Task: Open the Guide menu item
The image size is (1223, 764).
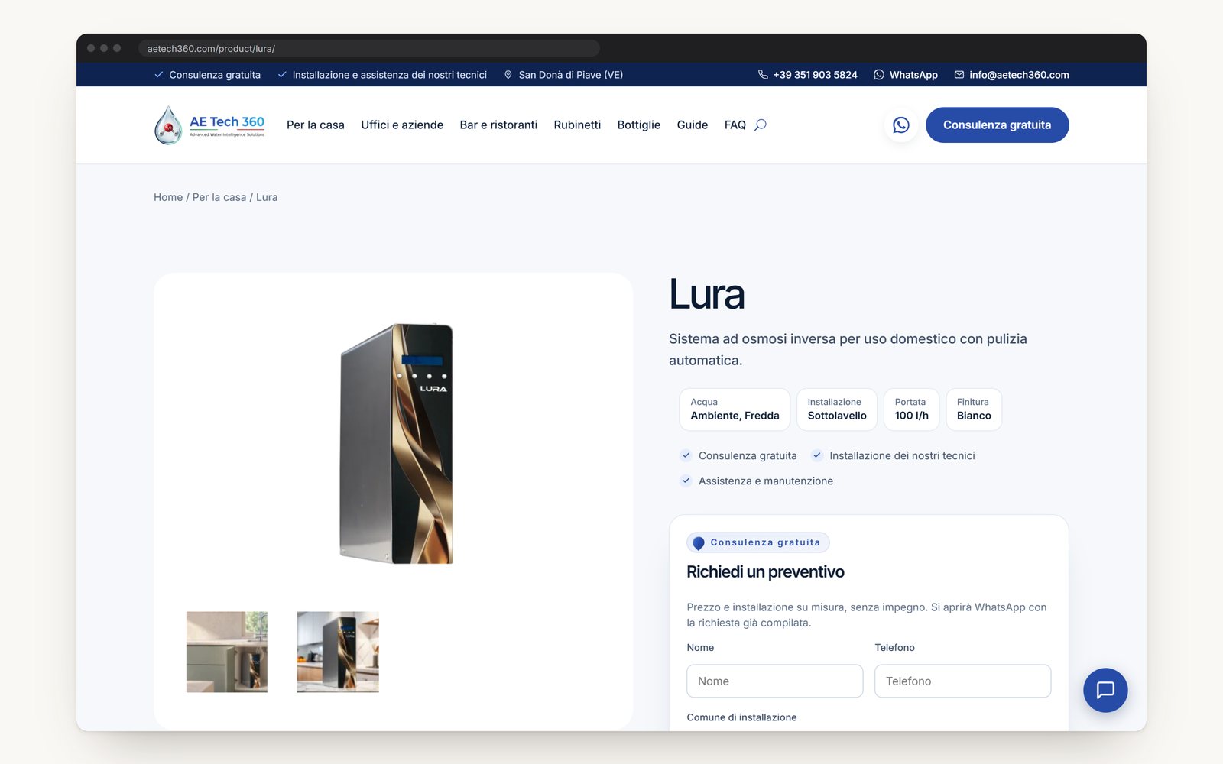Action: [693, 125]
